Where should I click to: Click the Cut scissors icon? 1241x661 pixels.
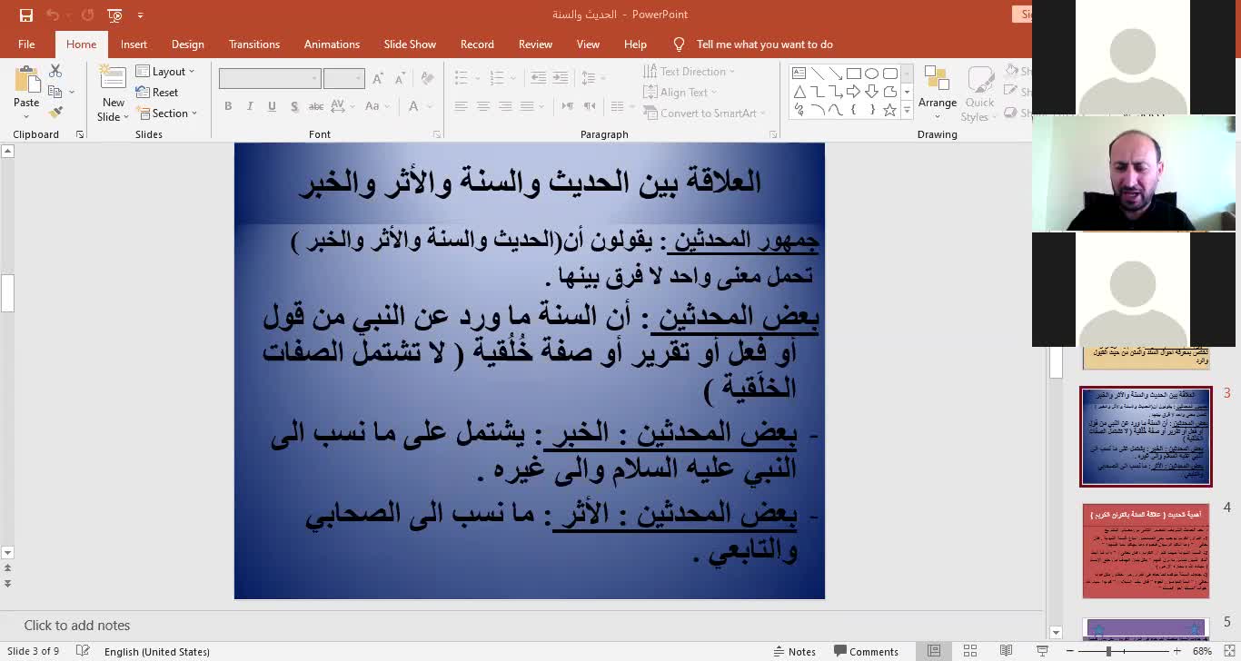click(55, 71)
